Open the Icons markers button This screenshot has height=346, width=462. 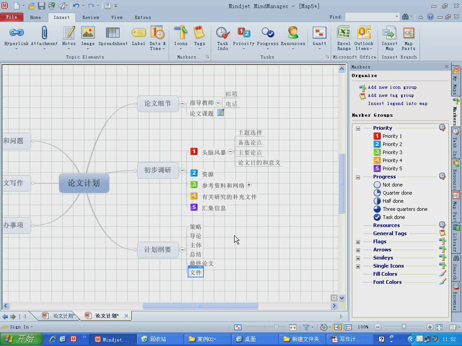click(x=180, y=37)
